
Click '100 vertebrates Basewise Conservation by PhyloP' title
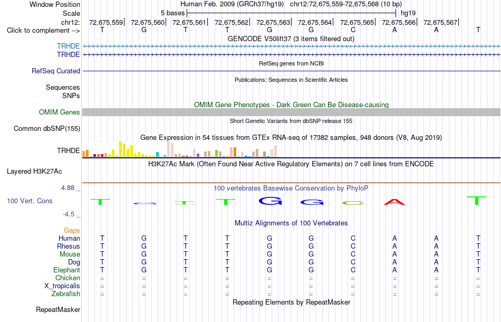coord(291,188)
